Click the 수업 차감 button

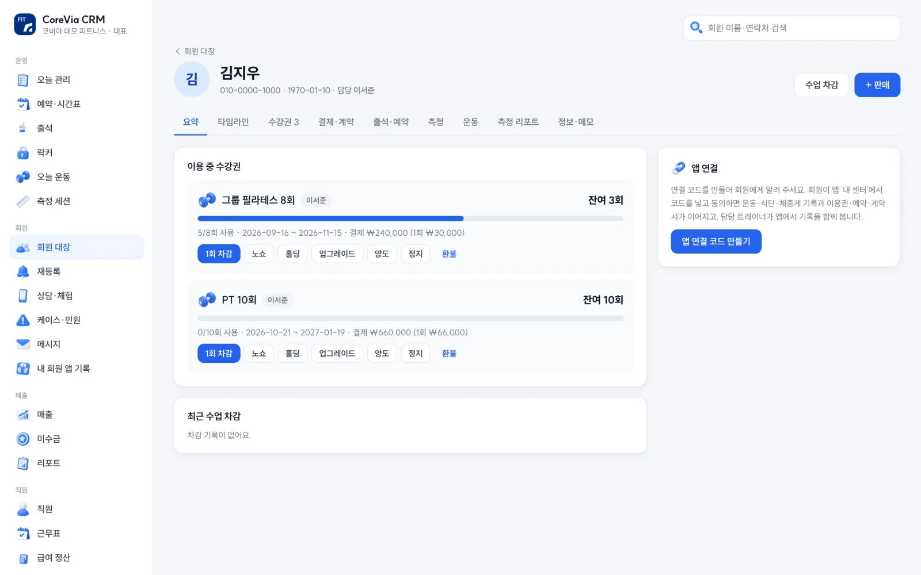pos(821,85)
